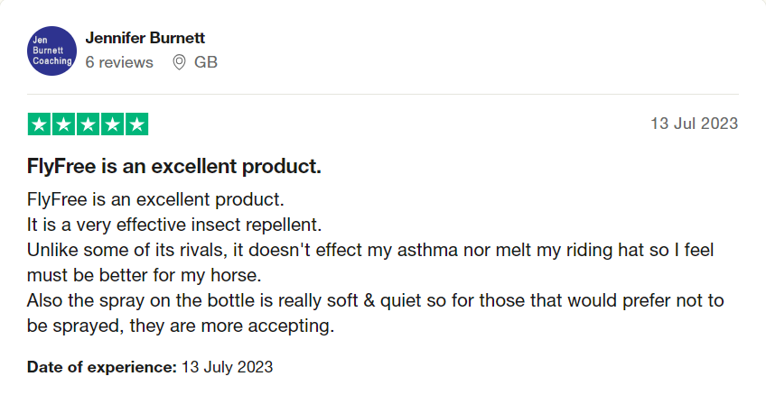Click the Jen Burnett Coaching avatar
This screenshot has width=766, height=395.
[x=51, y=51]
